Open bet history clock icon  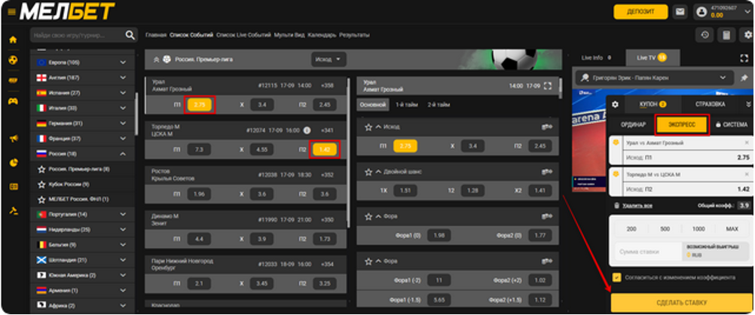pyautogui.click(x=705, y=35)
